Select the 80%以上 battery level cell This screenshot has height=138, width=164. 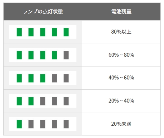point(121,32)
